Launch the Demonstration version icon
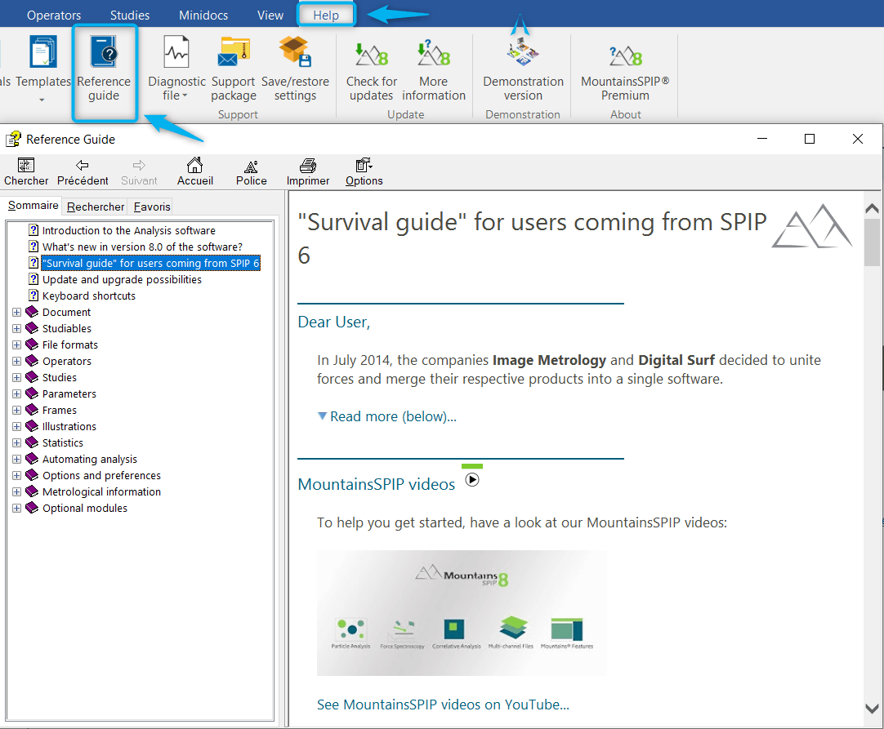This screenshot has height=729, width=884. (x=523, y=56)
